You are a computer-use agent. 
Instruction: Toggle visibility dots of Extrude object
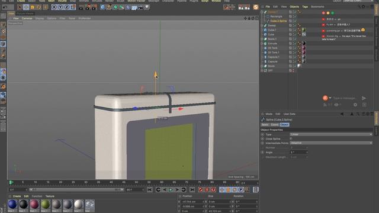[293, 43]
